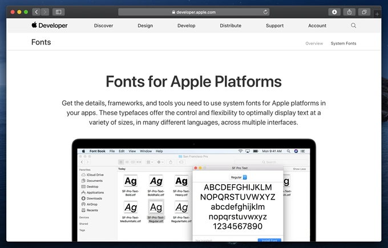Click the site search magnifier icon

(353, 26)
